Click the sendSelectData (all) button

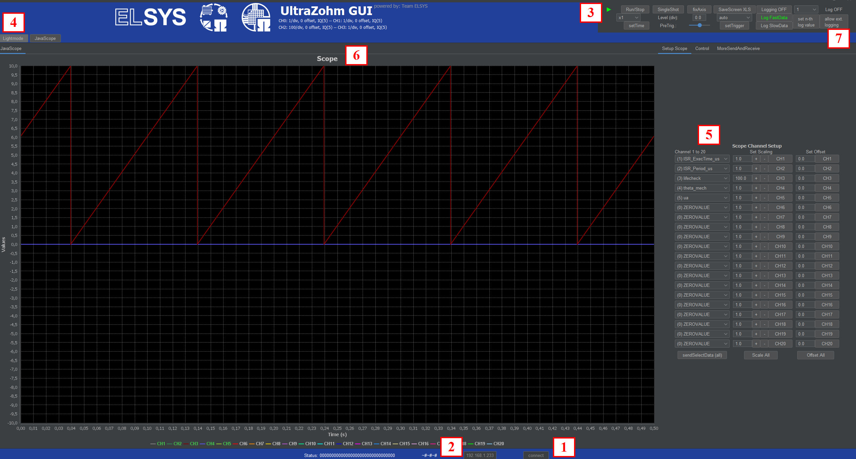click(702, 355)
